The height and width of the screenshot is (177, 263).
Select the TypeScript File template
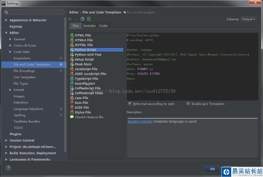click(x=97, y=78)
